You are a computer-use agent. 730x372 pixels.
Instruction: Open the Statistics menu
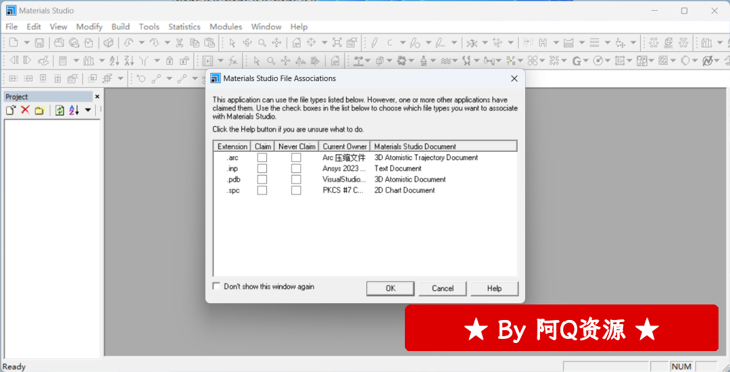click(184, 27)
